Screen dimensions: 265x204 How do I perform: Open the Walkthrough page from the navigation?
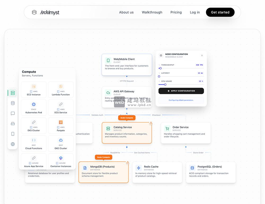pos(152,12)
